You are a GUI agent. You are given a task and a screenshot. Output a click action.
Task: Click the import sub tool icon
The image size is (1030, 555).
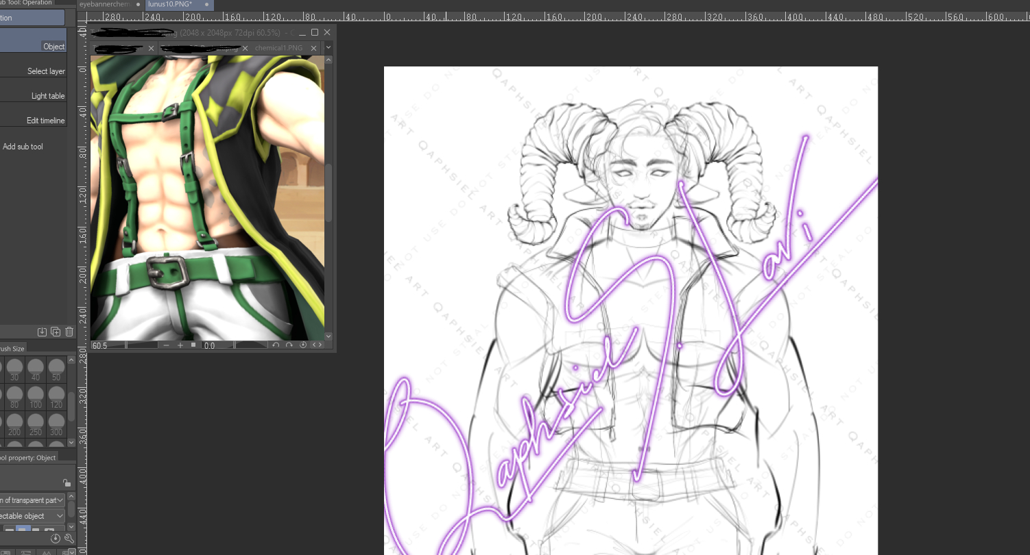tap(42, 332)
